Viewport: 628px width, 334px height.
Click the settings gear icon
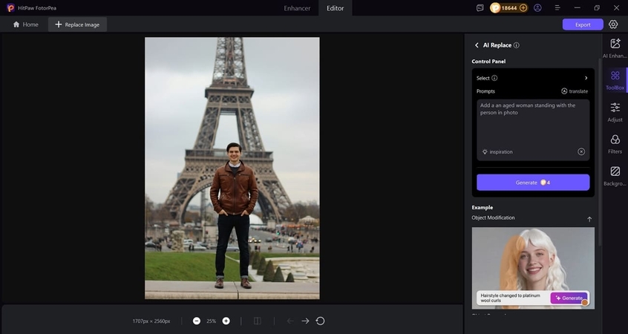click(x=613, y=24)
